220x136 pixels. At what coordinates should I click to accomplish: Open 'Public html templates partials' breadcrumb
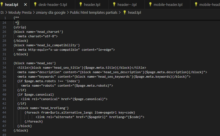coord(94,13)
